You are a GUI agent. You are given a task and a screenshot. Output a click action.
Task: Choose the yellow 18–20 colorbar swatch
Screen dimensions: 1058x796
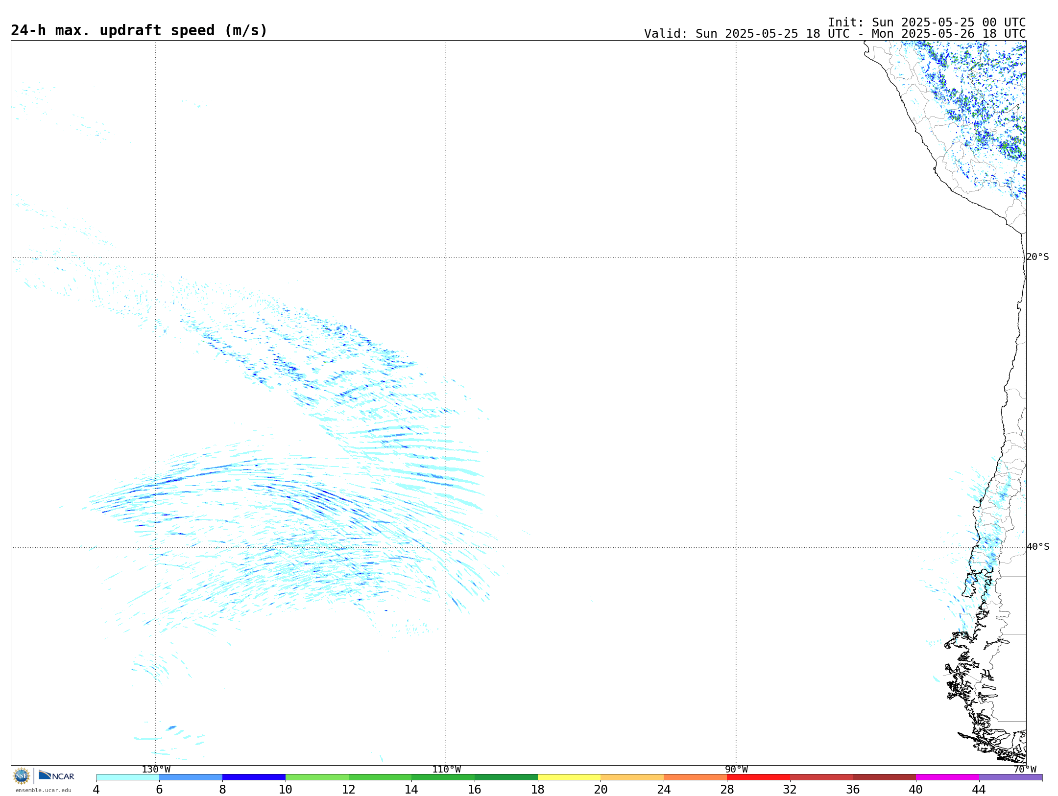(569, 777)
